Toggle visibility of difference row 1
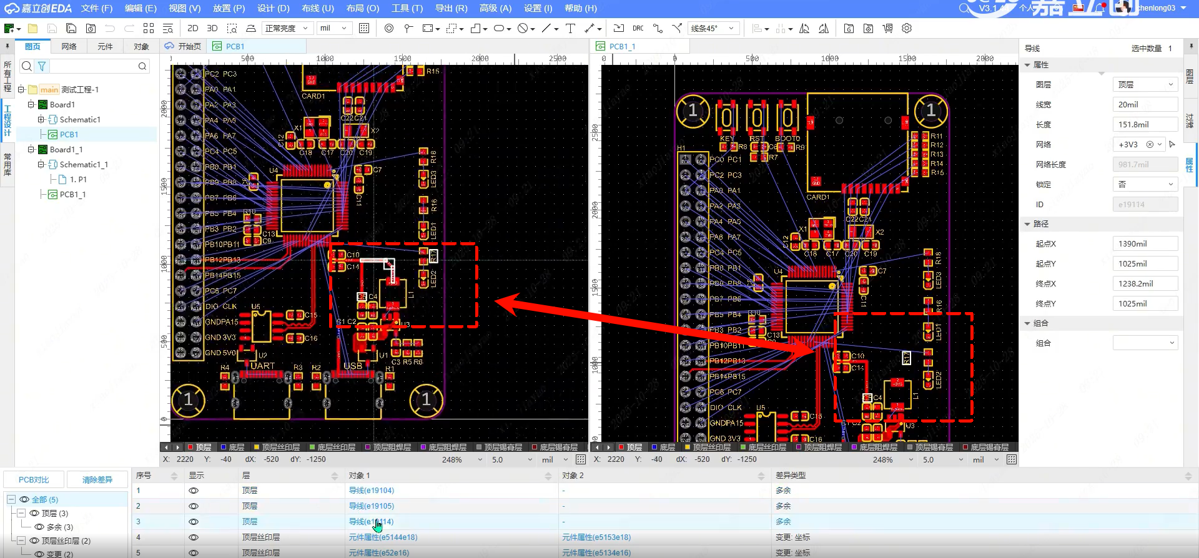The height and width of the screenshot is (558, 1199). tap(194, 491)
